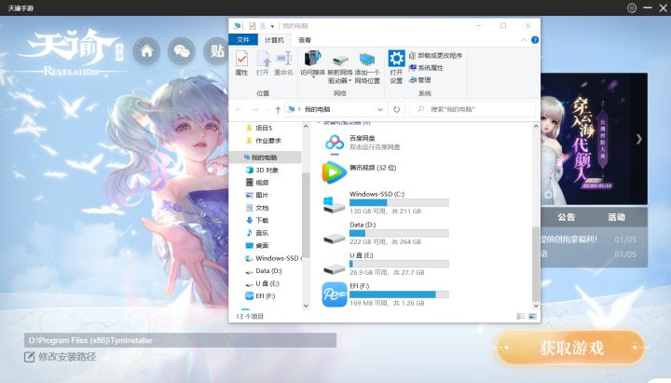
Task: Click Add a network location icon
Action: pyautogui.click(x=367, y=67)
